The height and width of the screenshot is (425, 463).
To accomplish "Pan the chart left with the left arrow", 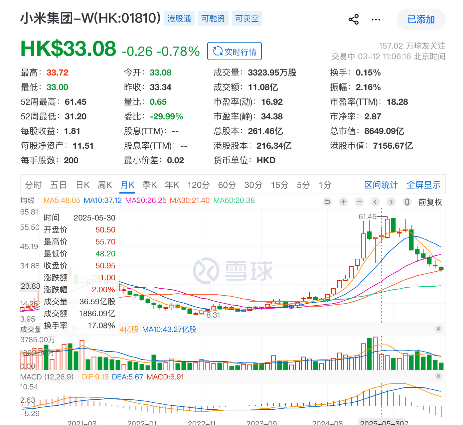I will pos(375,202).
